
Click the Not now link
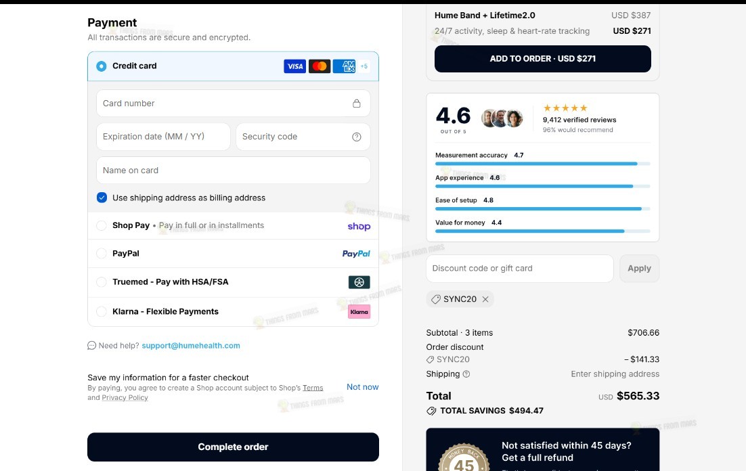tap(363, 387)
